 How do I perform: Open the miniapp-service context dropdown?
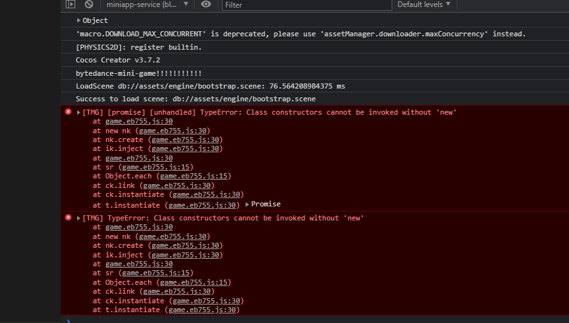[147, 4]
